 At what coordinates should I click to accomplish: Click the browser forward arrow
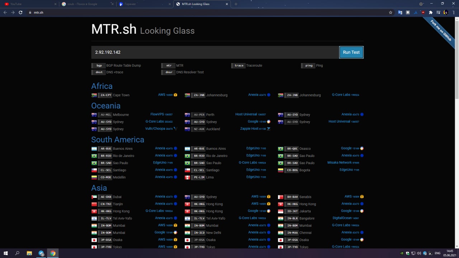[x=13, y=12]
